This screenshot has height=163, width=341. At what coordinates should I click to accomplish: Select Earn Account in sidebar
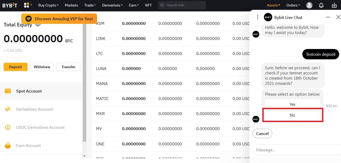(41, 145)
